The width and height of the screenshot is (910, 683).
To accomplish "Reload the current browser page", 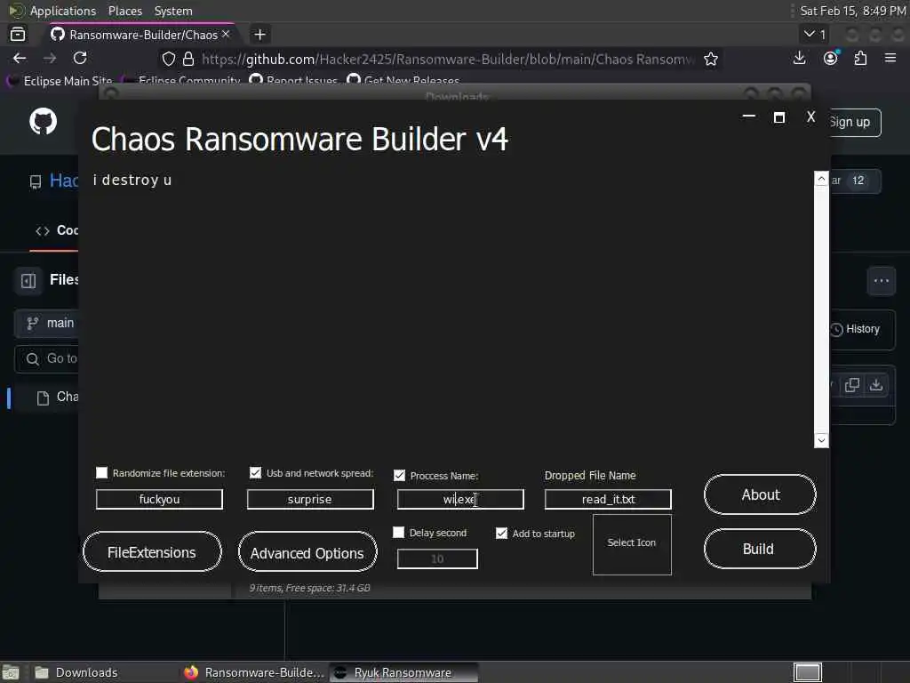I will (80, 58).
